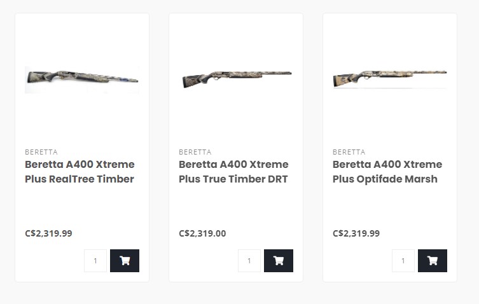
Task: Click the C$2,319.99 price under RealTree Timber
Action: (48, 233)
